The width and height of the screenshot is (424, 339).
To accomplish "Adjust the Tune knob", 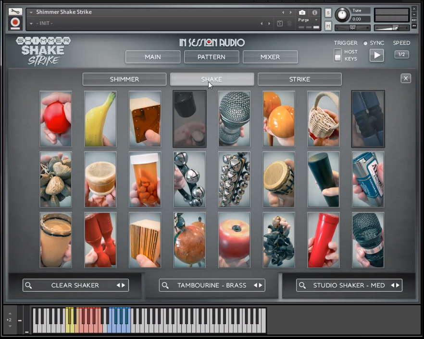I will (x=342, y=14).
